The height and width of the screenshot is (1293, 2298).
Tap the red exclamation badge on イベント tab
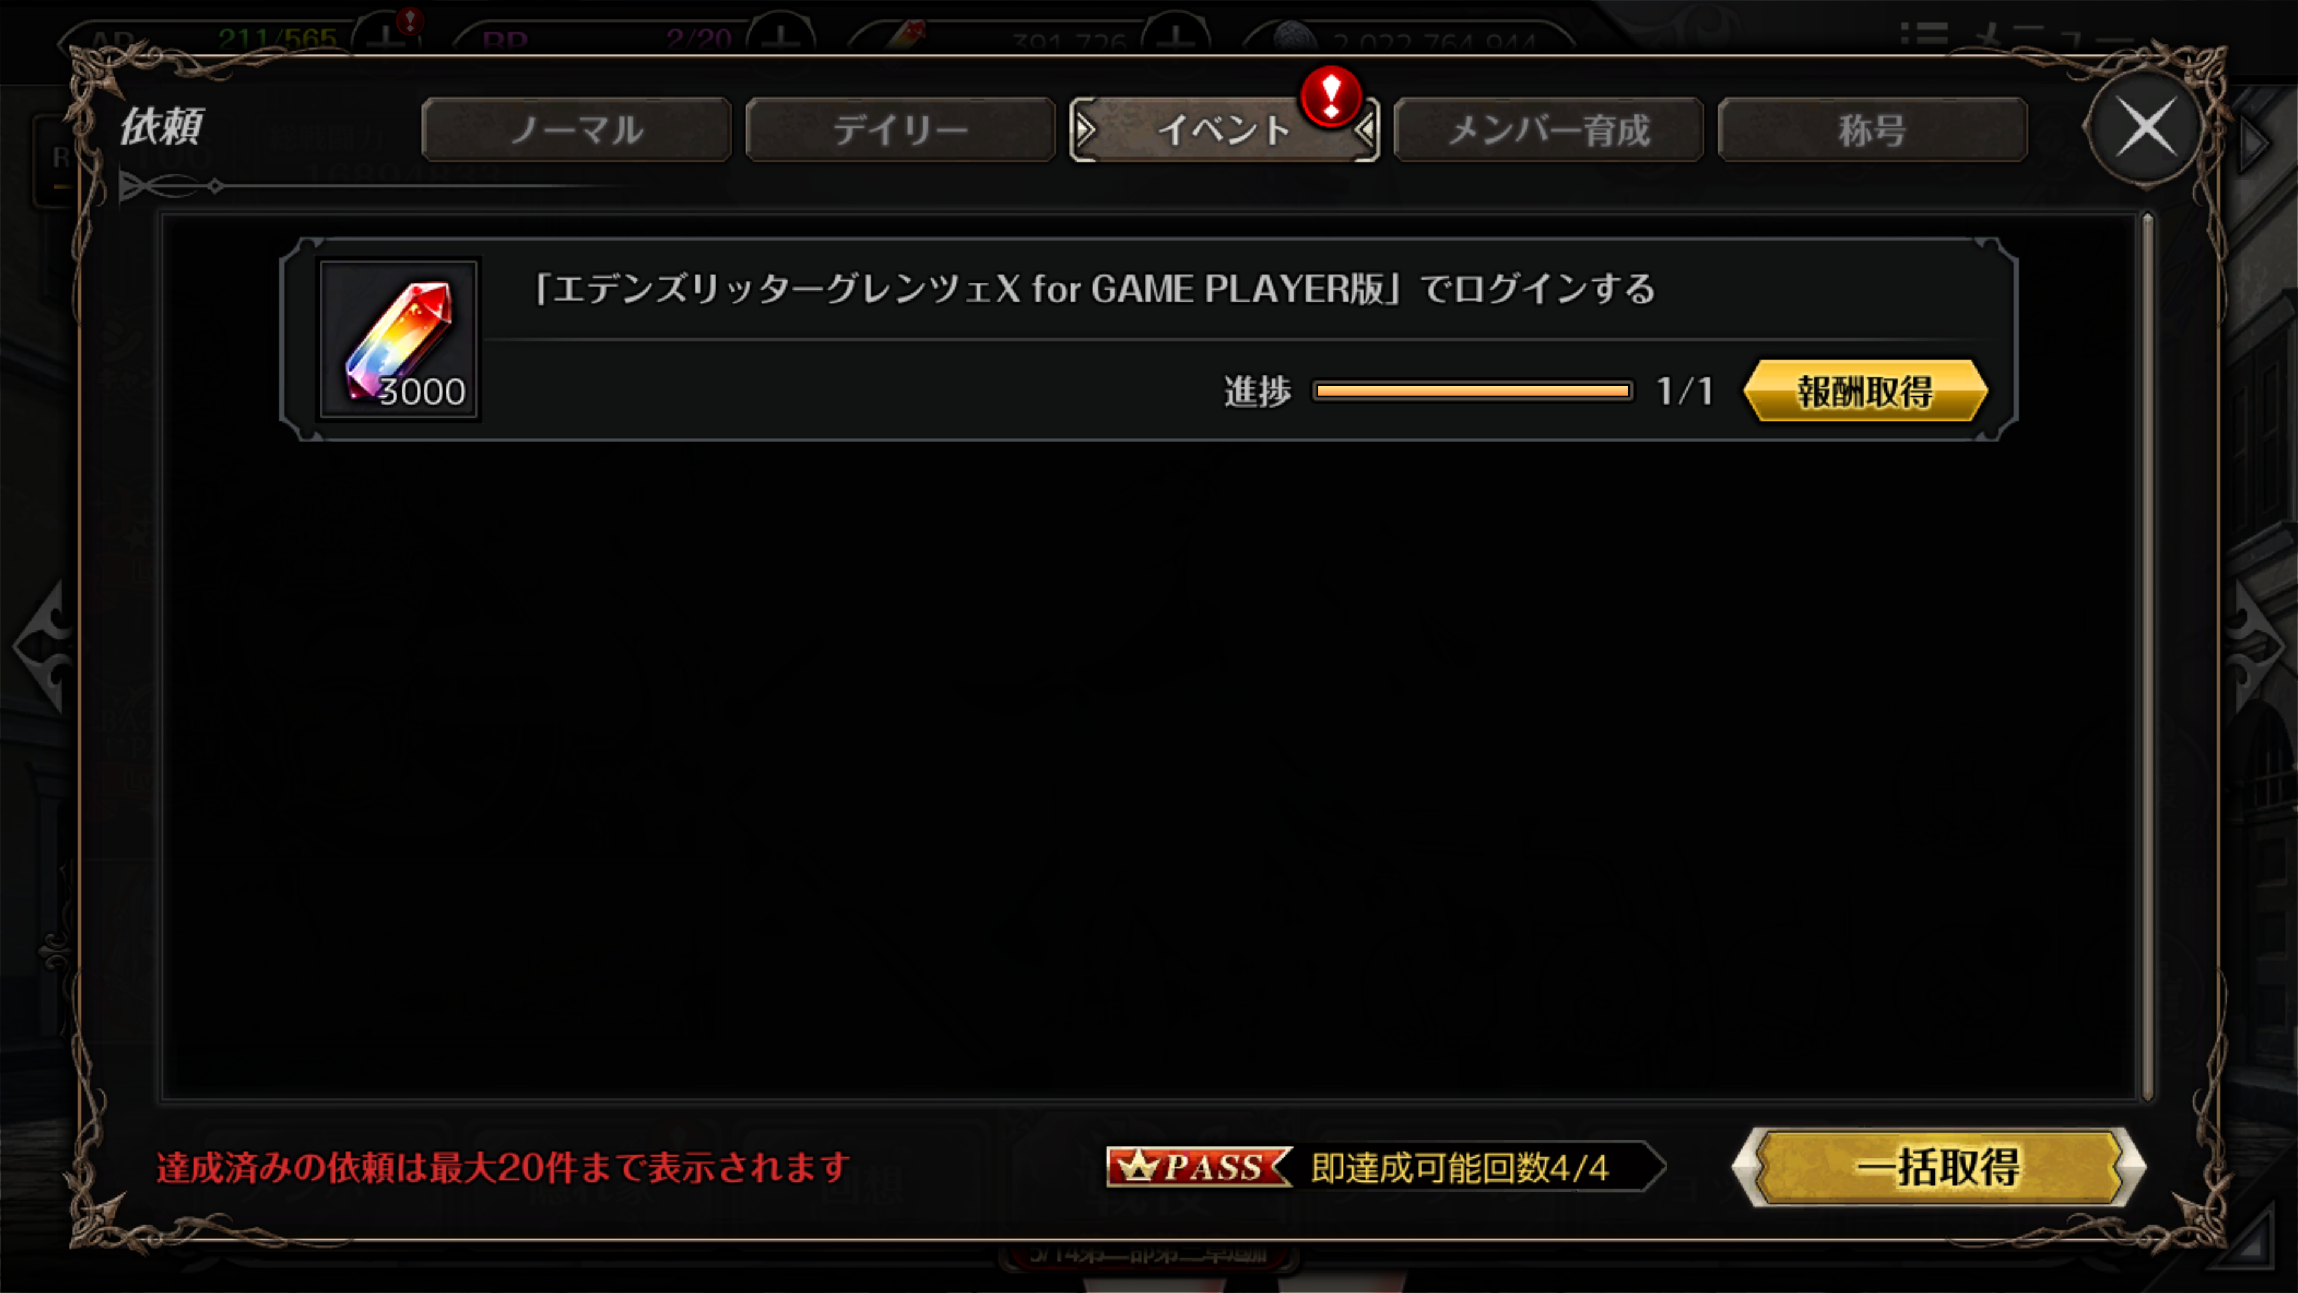1330,96
